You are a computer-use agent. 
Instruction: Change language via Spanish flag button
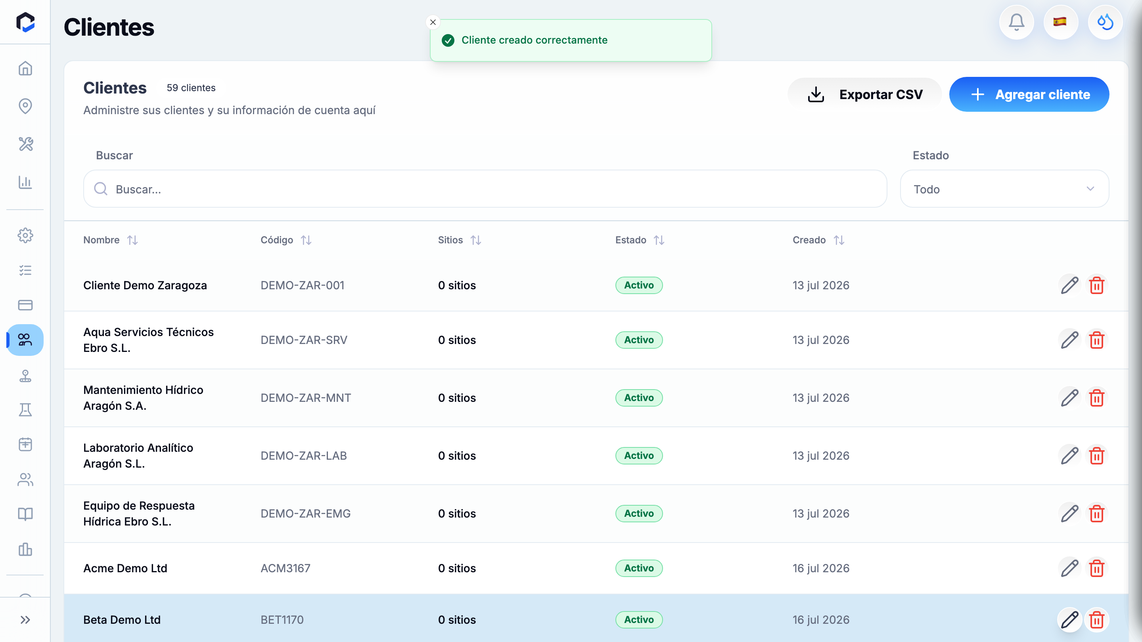[1060, 22]
